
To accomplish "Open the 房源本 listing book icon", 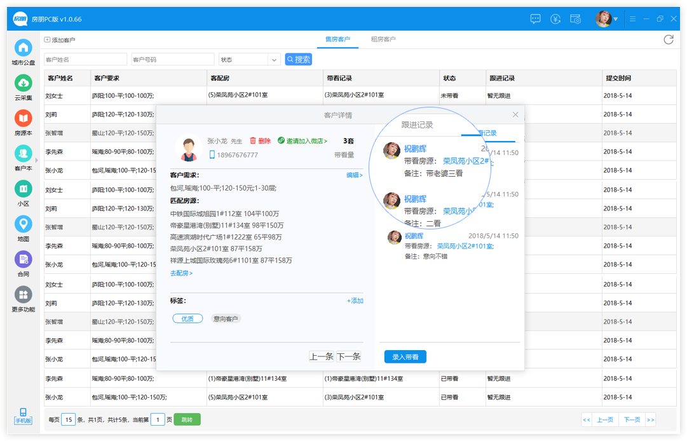I will pos(24,118).
